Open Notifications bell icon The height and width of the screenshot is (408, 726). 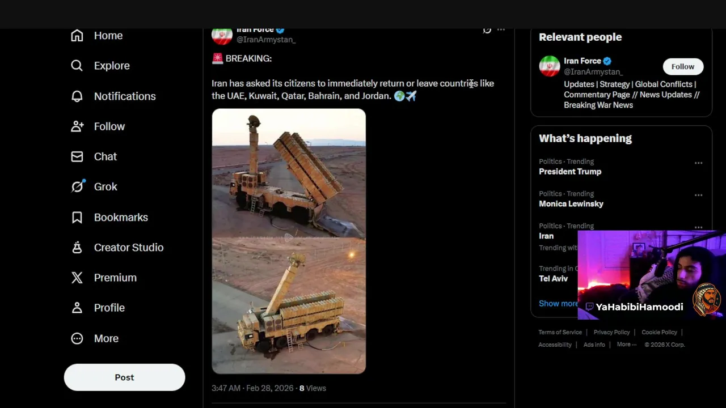coord(77,96)
